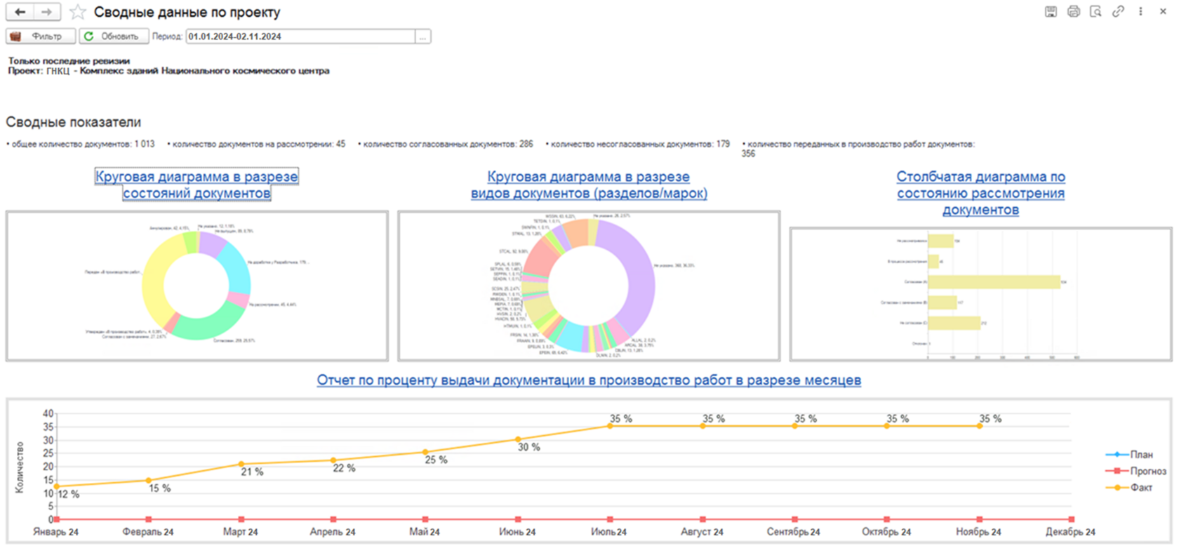
Task: Open print preview magnifier icon
Action: tap(1095, 11)
